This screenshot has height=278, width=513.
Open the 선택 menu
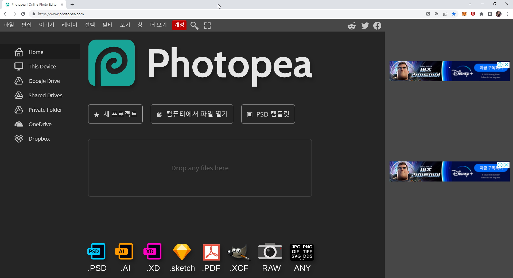pos(90,25)
